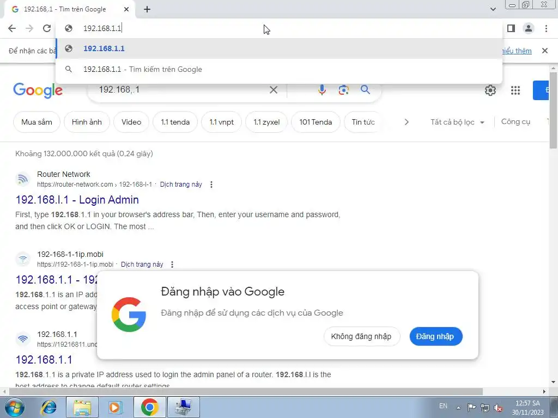Open the Action Center flag icon in the tray
This screenshot has height=418, width=558.
(471, 407)
